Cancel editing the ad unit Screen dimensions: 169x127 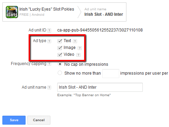[x=39, y=120]
